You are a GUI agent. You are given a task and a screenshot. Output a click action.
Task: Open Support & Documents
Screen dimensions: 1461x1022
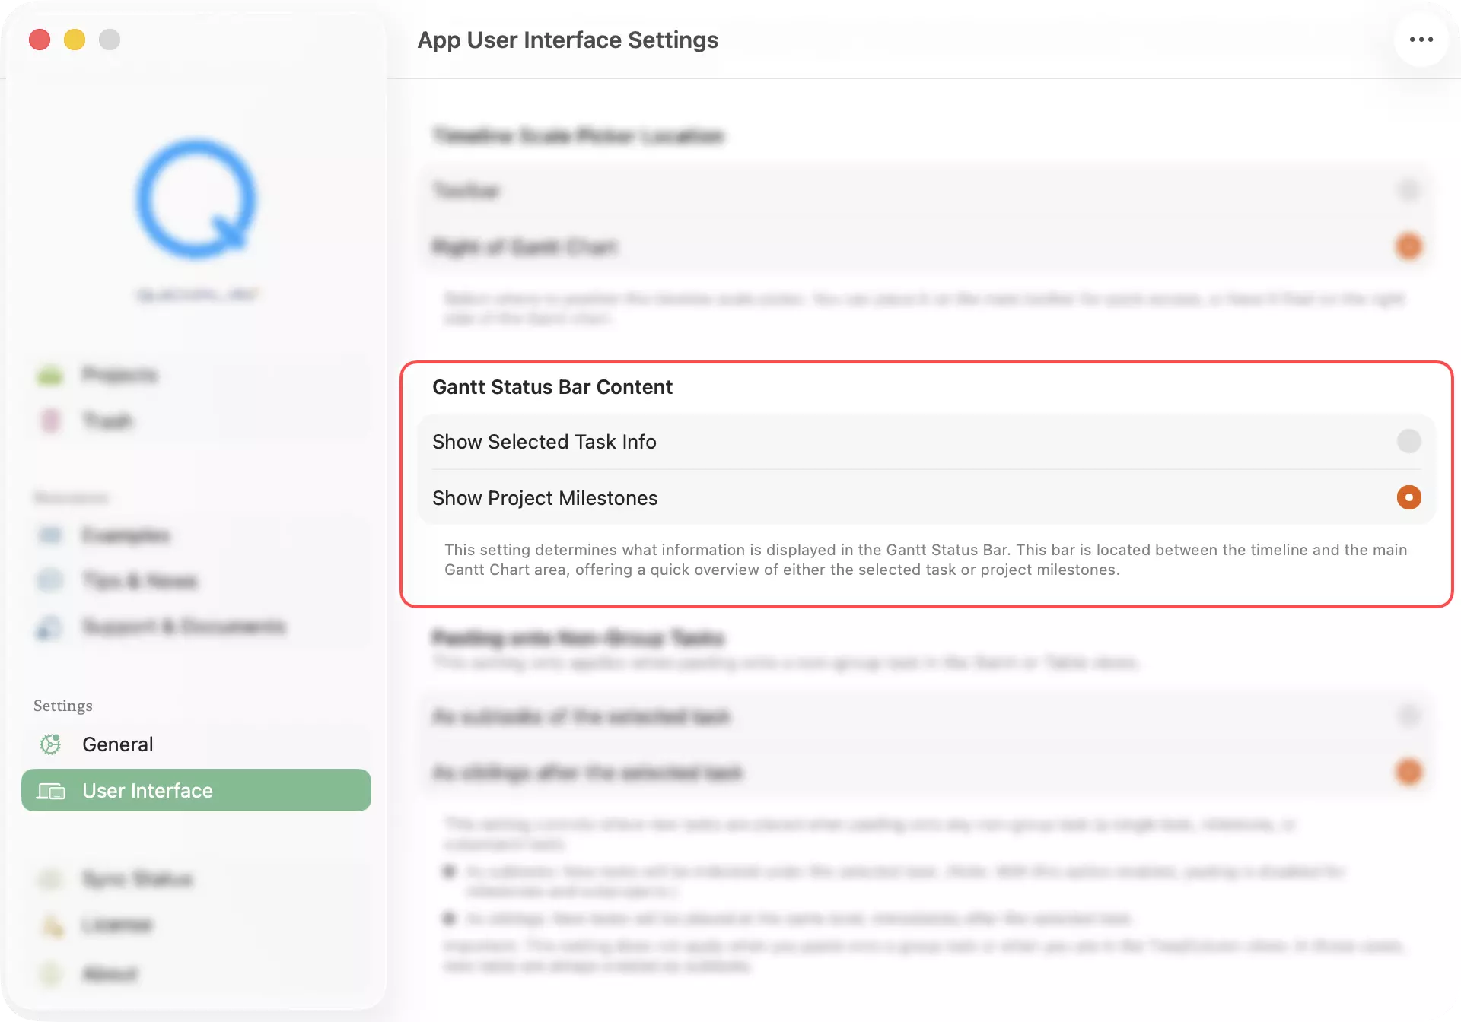pos(183,626)
